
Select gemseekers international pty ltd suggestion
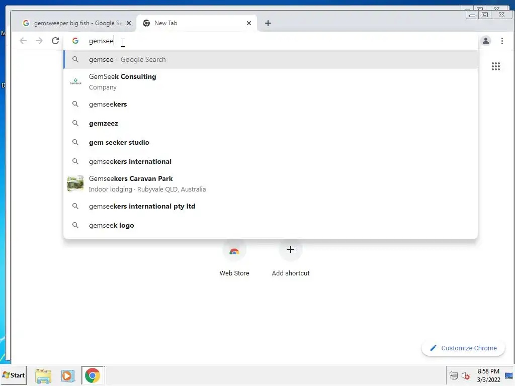[271, 207]
